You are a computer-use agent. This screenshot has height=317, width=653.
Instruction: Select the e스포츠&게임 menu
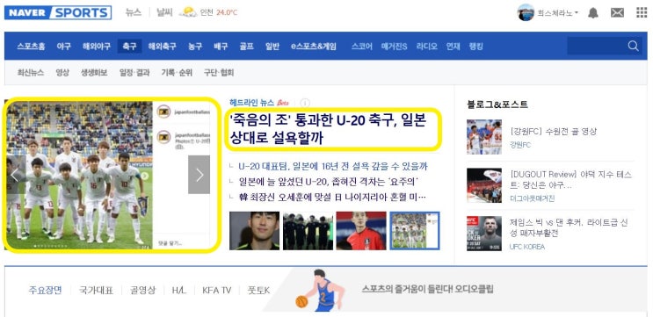(314, 47)
